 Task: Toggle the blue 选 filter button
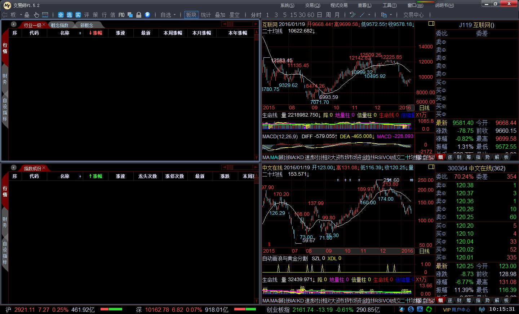(69, 15)
